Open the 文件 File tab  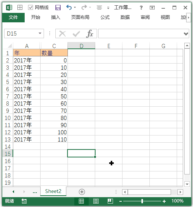[13, 17]
